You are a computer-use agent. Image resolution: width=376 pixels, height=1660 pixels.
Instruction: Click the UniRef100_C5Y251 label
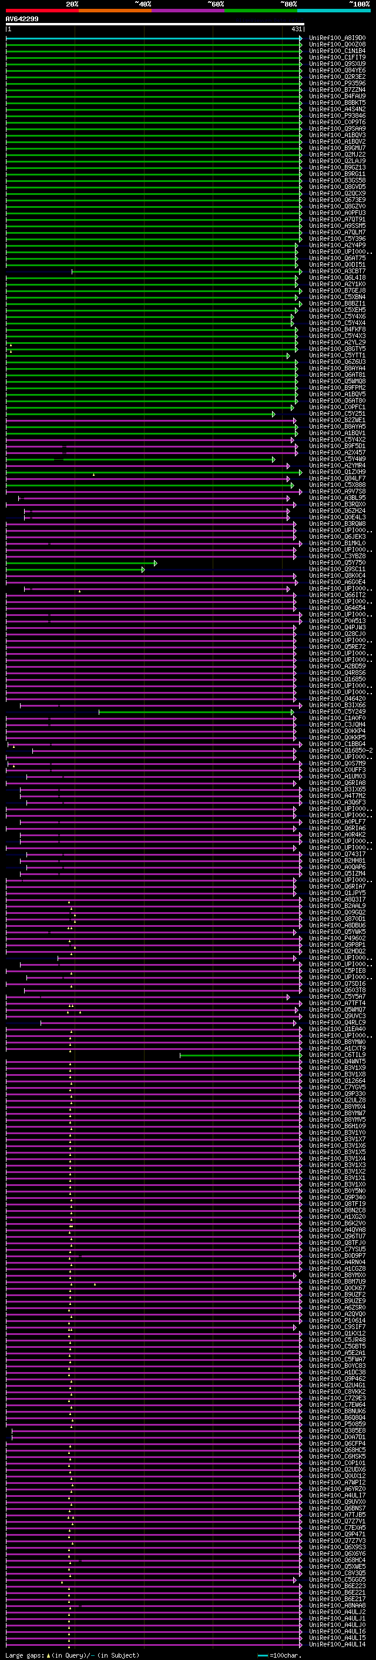337,414
